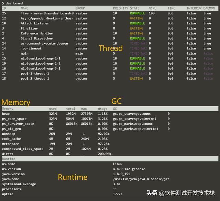Click the heap memory row label
Viewport: 220px width, 201px height.
pos(6,114)
